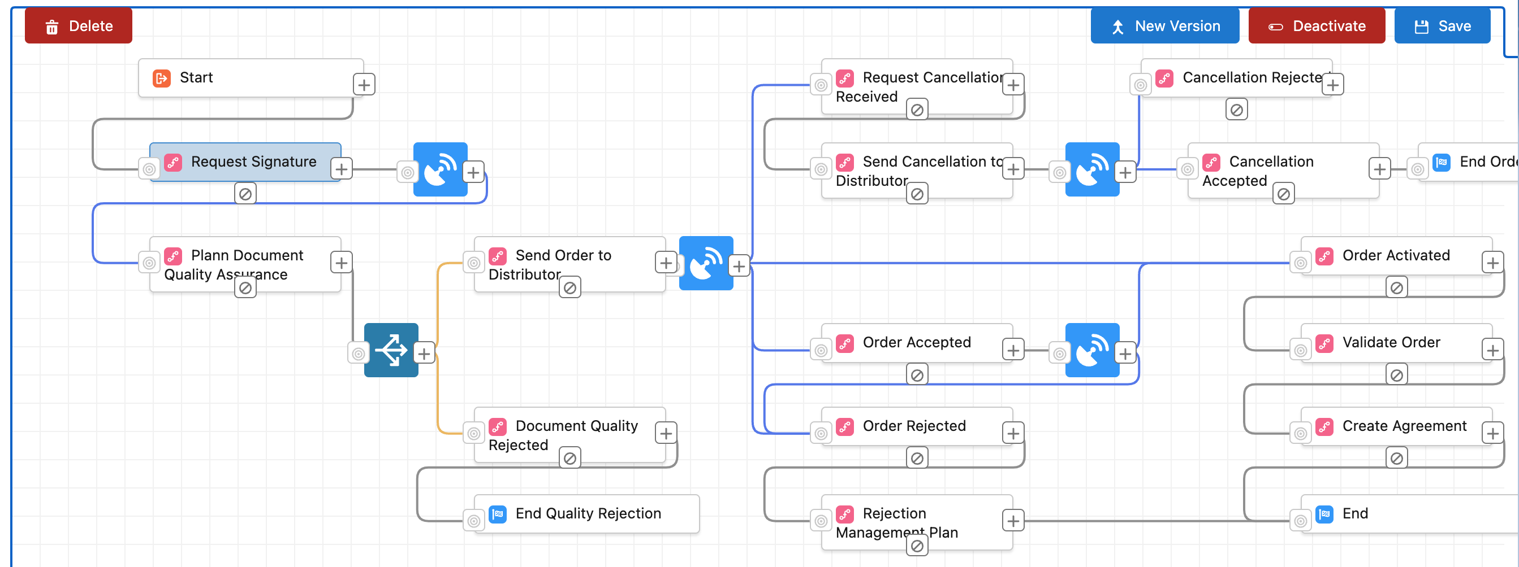Add step after cancellation signal node
Image resolution: width=1519 pixels, height=567 pixels.
[x=1125, y=172]
